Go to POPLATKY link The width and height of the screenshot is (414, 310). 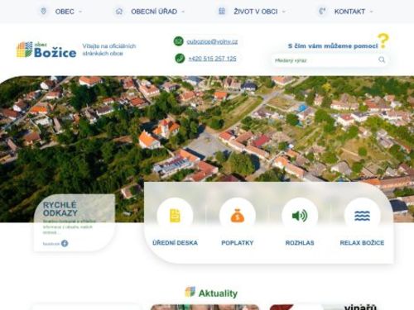click(x=238, y=243)
